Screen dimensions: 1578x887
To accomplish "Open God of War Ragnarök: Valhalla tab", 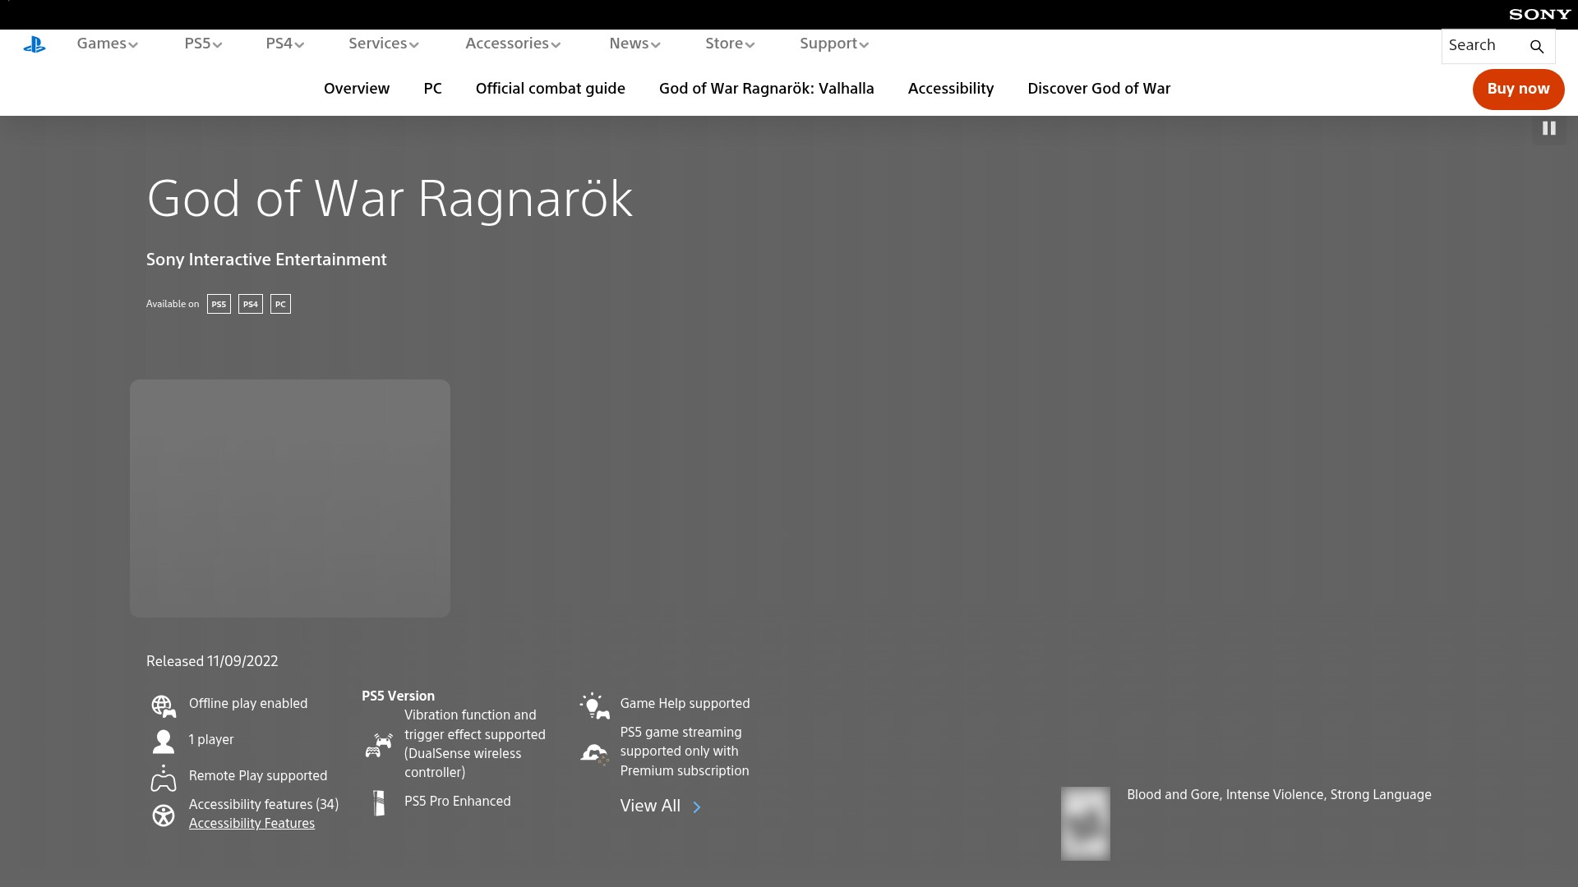I will click(766, 89).
